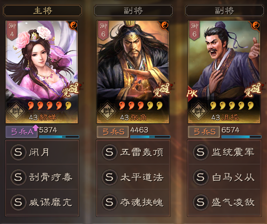Click the yin-yang icon on 貂蝉's card
Screen dimensions: 267x224
tap(74, 26)
